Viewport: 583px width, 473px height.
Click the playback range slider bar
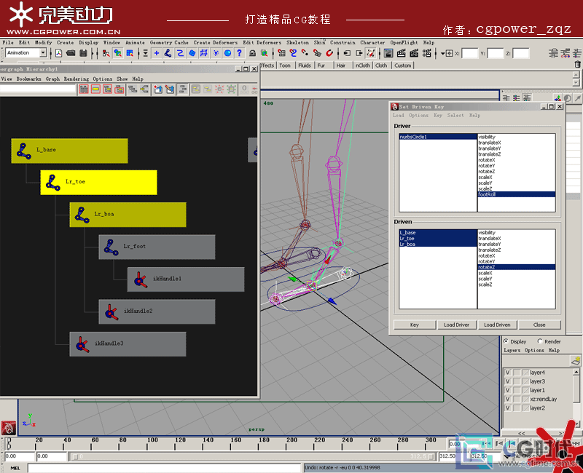[253, 456]
